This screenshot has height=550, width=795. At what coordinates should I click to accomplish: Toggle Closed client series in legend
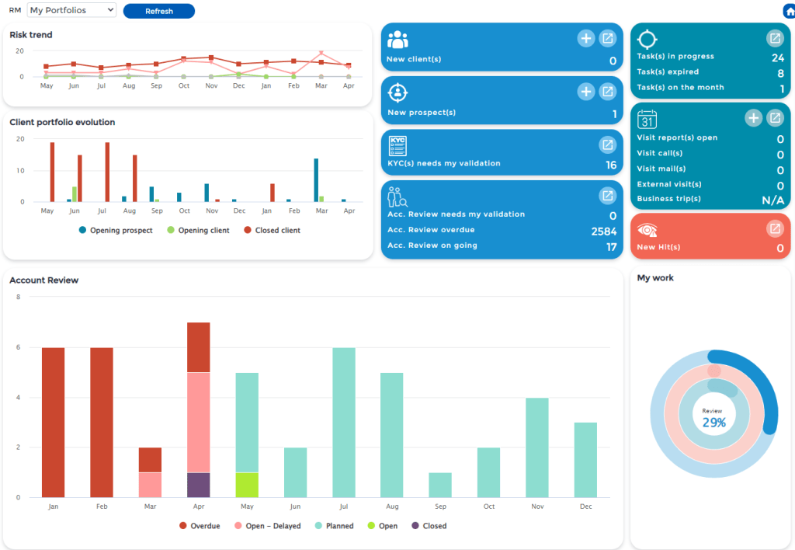(x=273, y=231)
